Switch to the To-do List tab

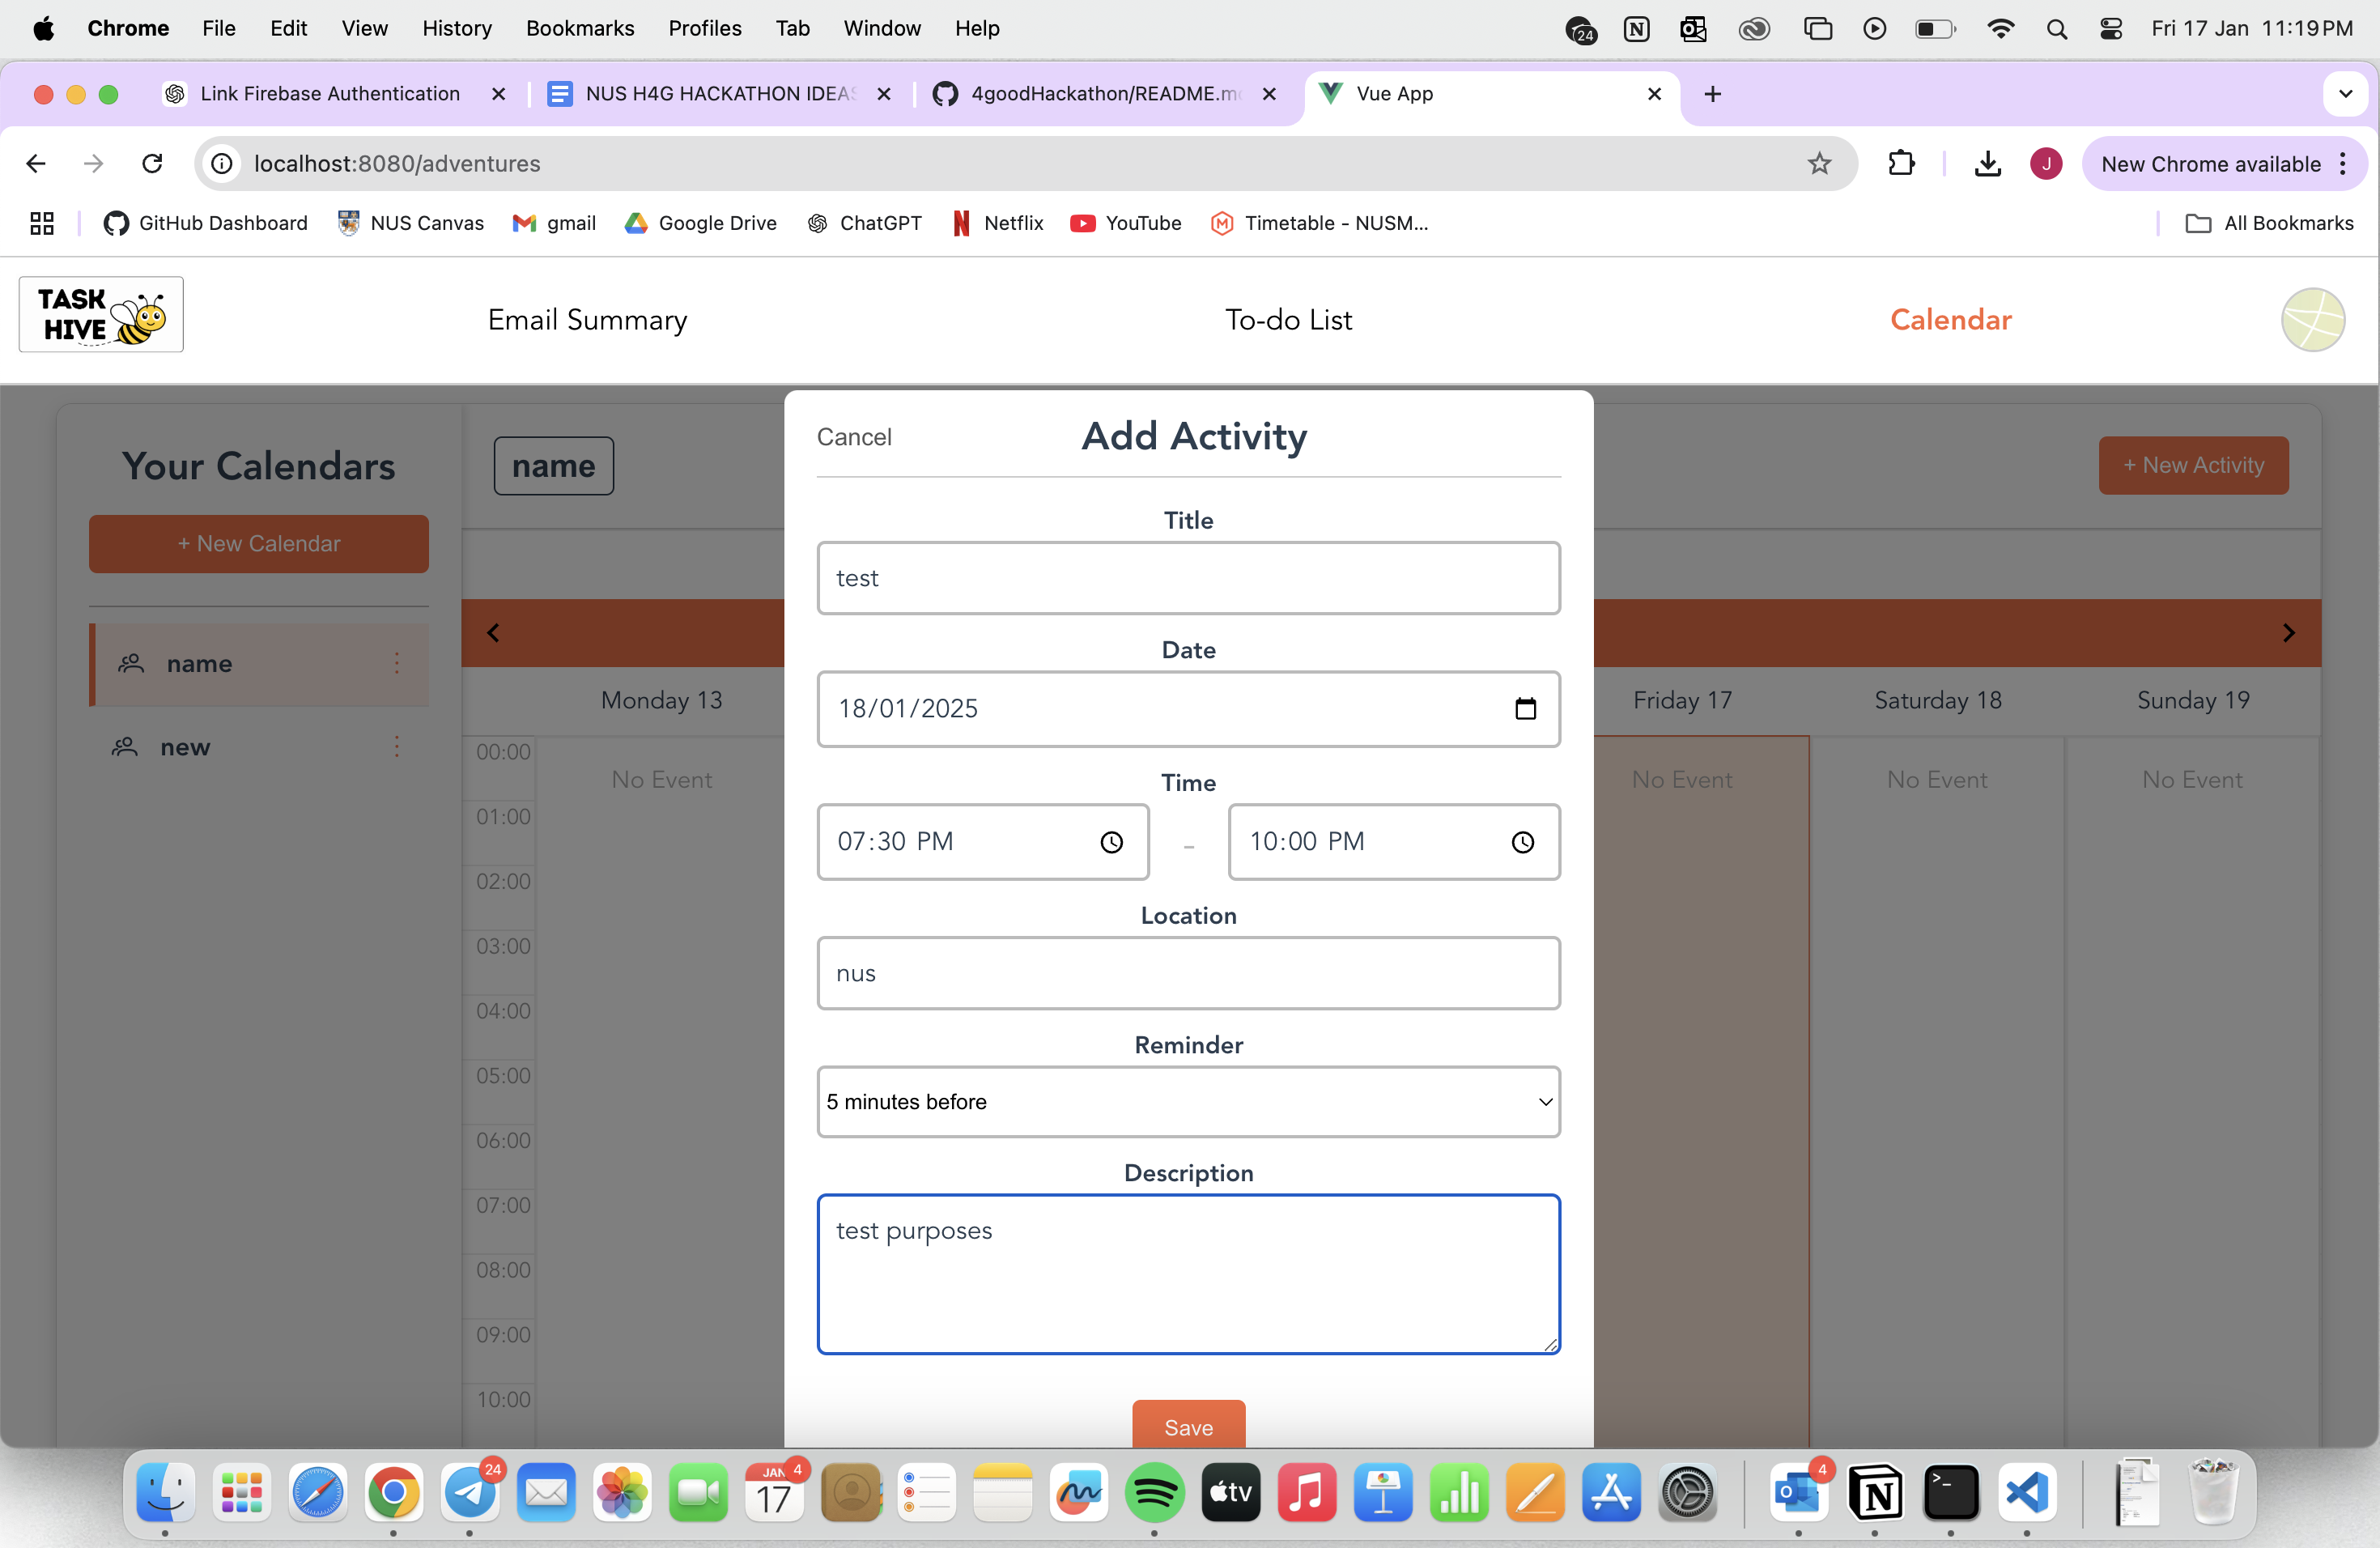coord(1288,320)
